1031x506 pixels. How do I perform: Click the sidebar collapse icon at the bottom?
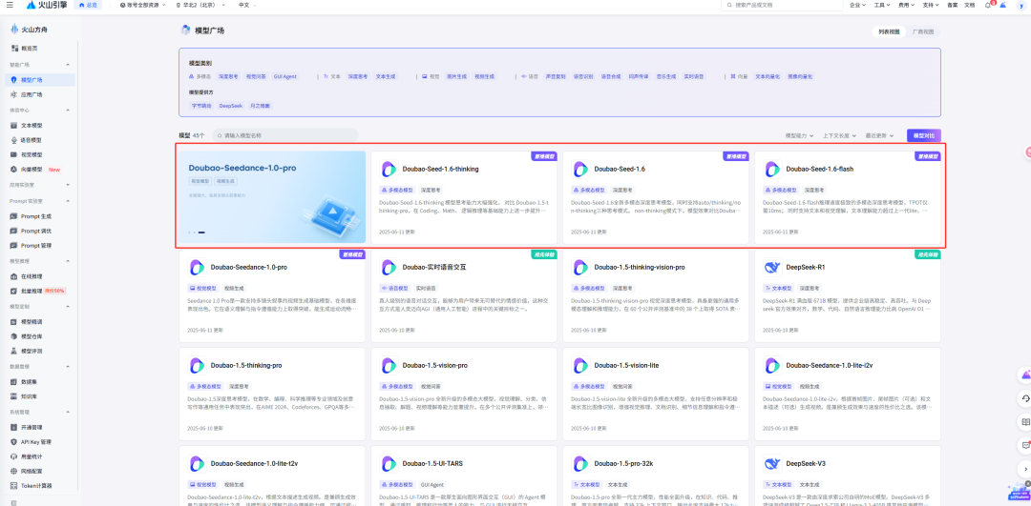(x=14, y=502)
